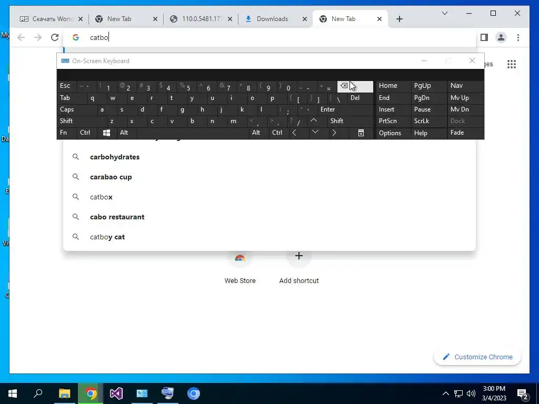Screen dimensions: 539x404
Task: Close the Downloads tab
Action: (x=305, y=19)
